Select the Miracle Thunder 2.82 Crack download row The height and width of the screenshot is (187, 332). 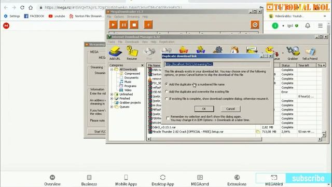coord(234,131)
